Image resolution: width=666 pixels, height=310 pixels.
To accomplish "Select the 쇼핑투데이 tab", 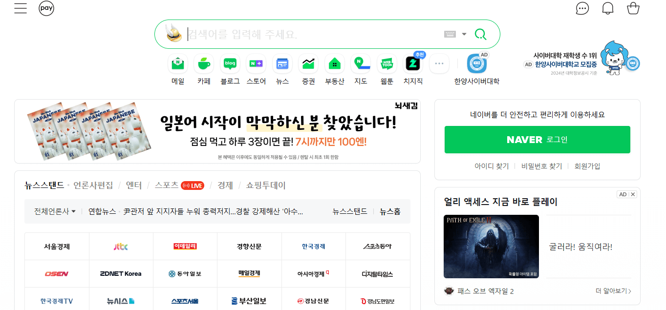I will (x=266, y=186).
